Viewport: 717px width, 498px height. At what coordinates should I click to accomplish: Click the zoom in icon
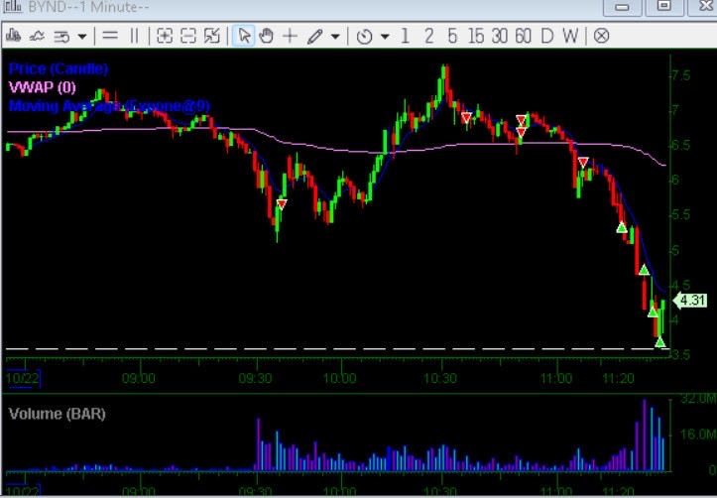tap(165, 36)
